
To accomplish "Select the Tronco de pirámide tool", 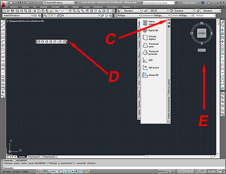I will [151, 52].
